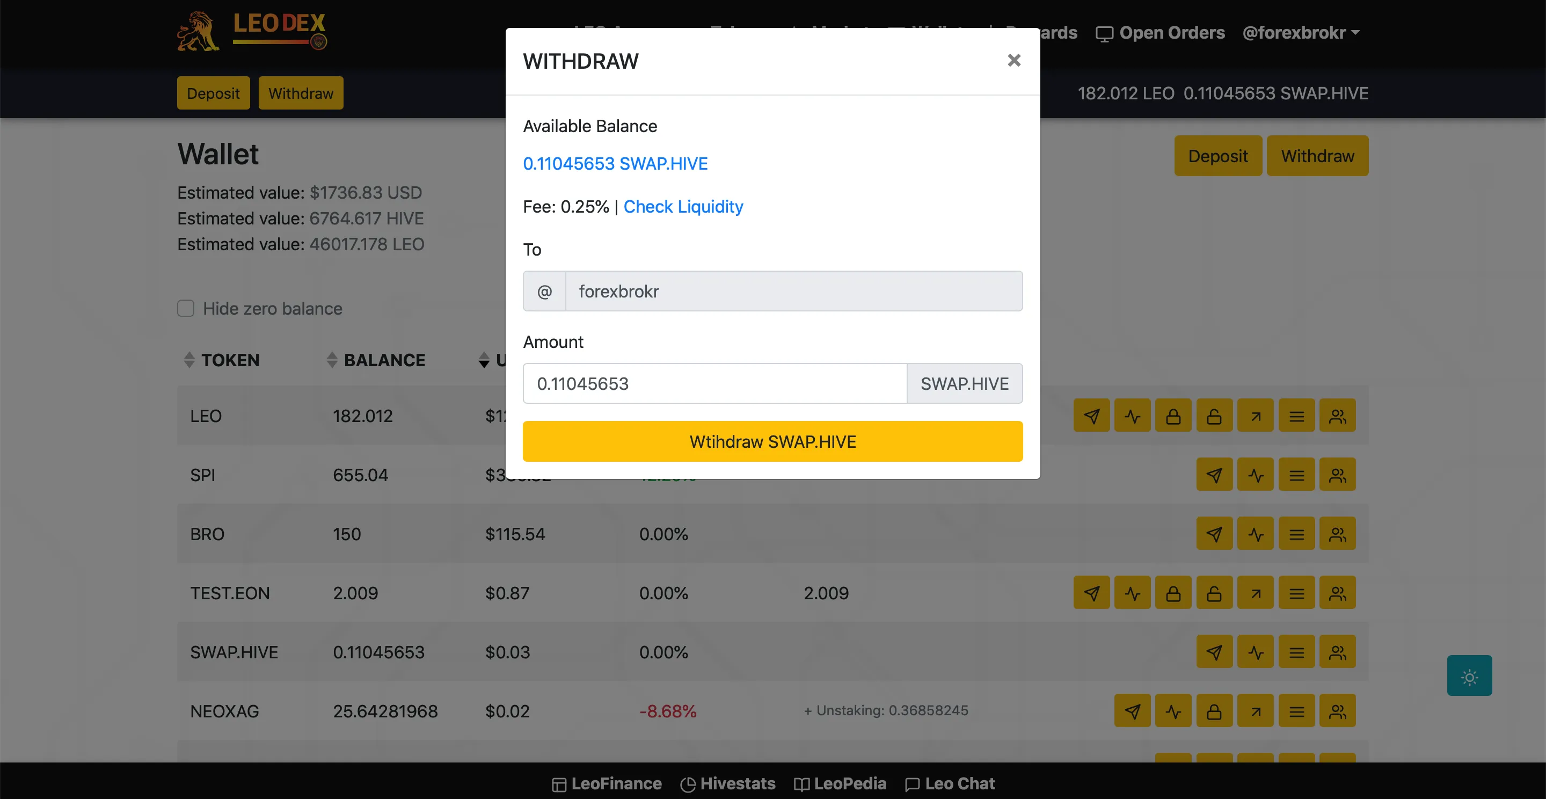This screenshot has width=1546, height=799.
Task: Close the Withdraw dialog with the X
Action: click(1013, 60)
